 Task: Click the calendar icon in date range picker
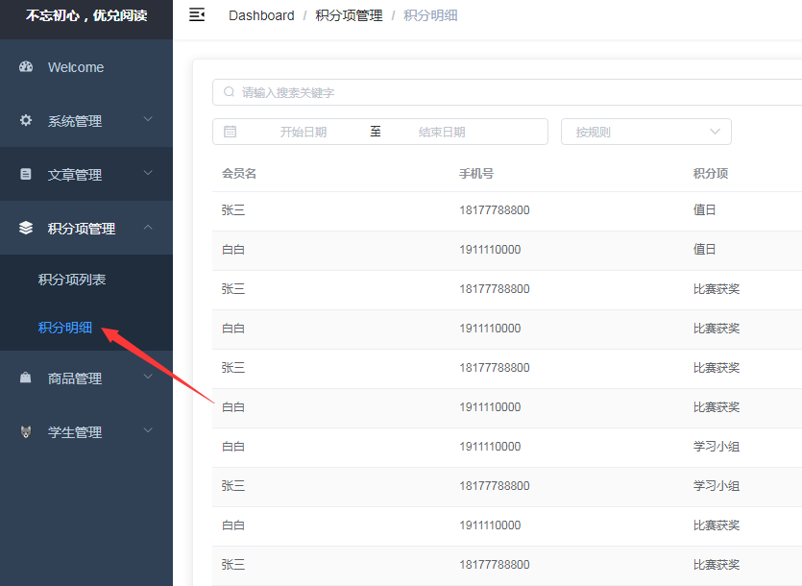click(231, 132)
